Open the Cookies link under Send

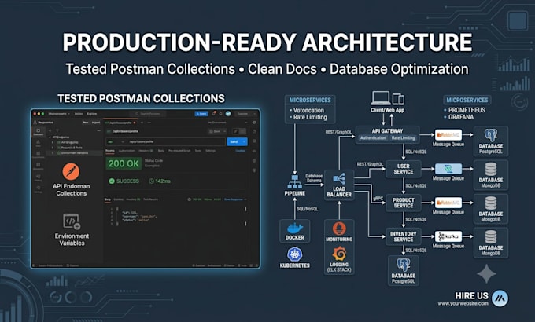(241, 151)
